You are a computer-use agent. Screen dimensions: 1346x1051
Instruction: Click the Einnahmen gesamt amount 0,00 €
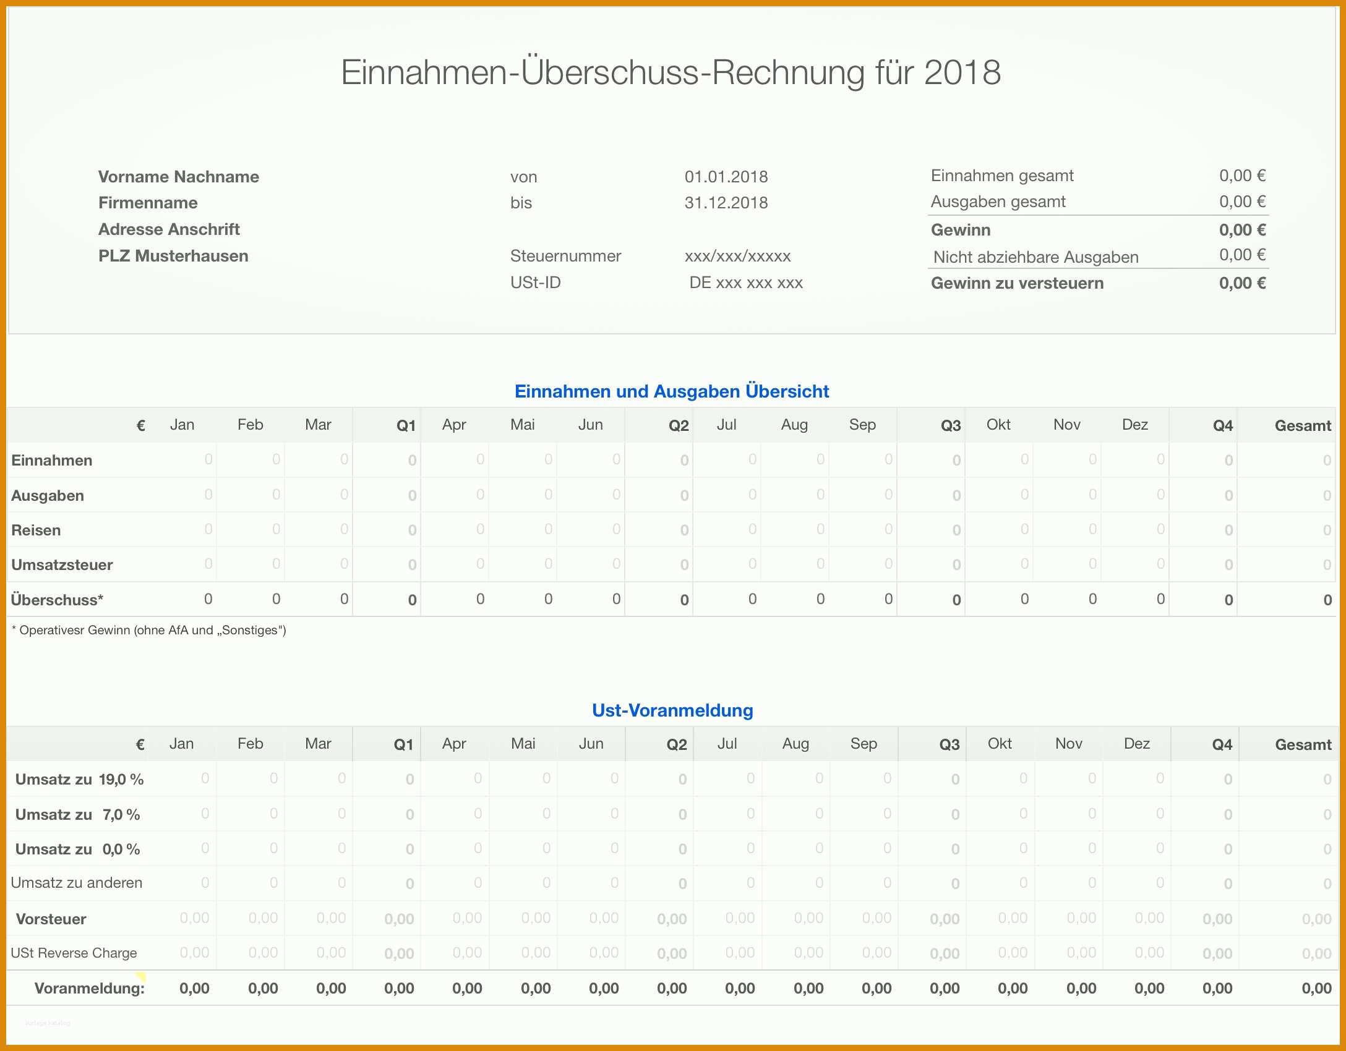[x=1242, y=176]
